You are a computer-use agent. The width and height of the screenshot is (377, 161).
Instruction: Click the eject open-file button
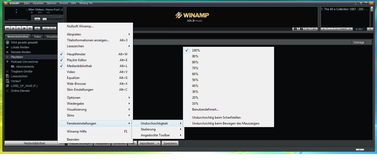[37, 28]
